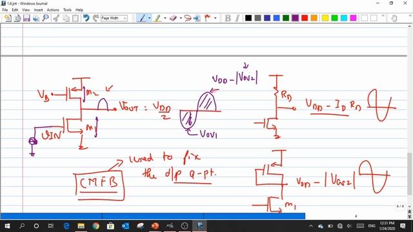Click the vertical scrollbar thumb
The image size is (413, 232).
pos(410,174)
